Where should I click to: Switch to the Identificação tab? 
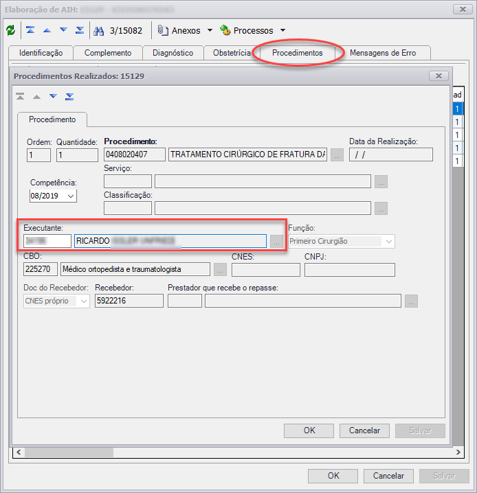tap(41, 53)
